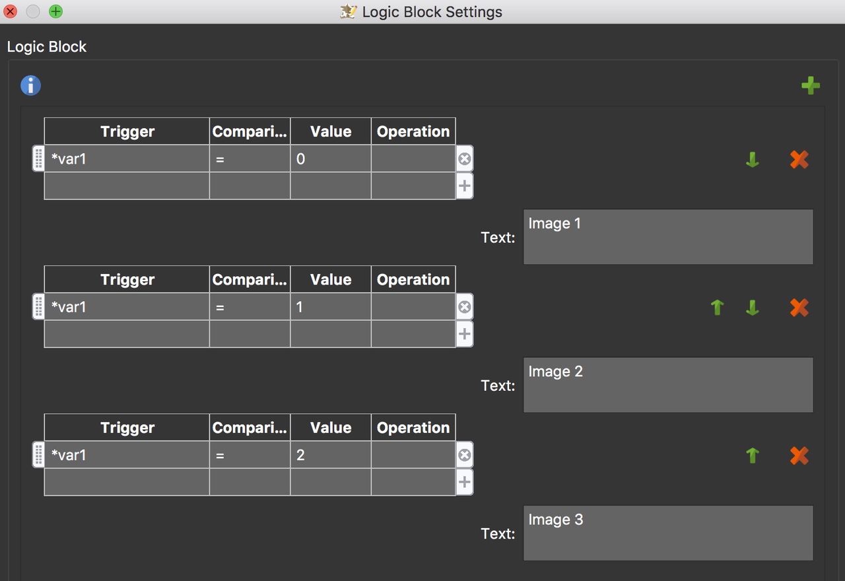This screenshot has height=581, width=845.
Task: Click the 'Image 2' text field
Action: (667, 384)
